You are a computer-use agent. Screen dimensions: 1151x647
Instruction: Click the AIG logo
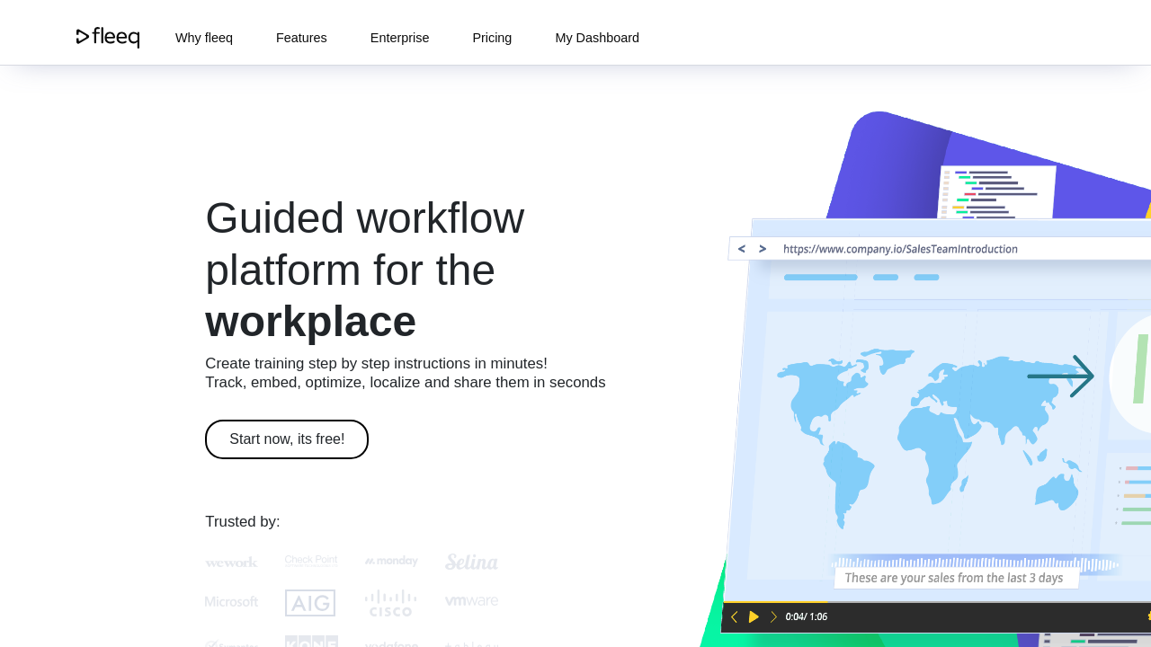pyautogui.click(x=310, y=603)
